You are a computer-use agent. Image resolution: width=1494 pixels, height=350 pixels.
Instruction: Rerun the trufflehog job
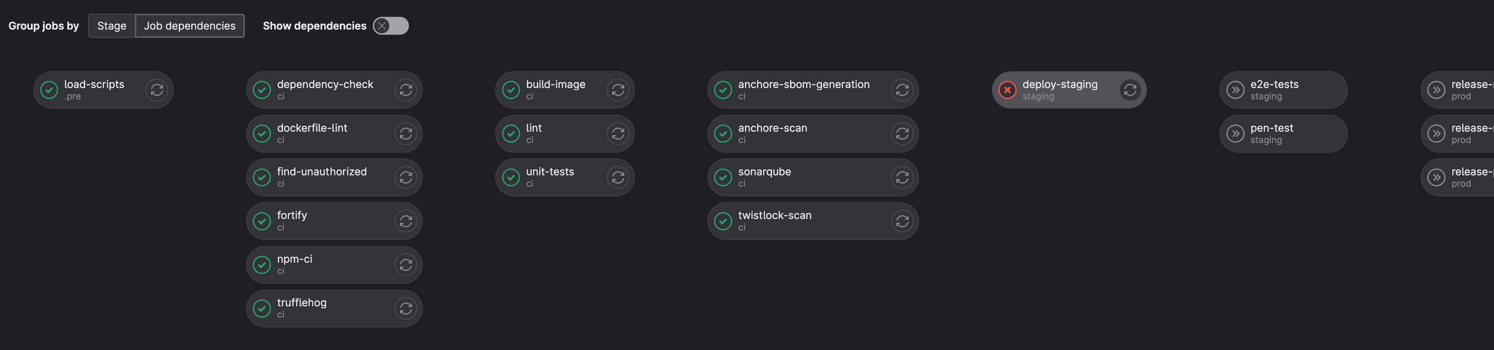pyautogui.click(x=405, y=309)
